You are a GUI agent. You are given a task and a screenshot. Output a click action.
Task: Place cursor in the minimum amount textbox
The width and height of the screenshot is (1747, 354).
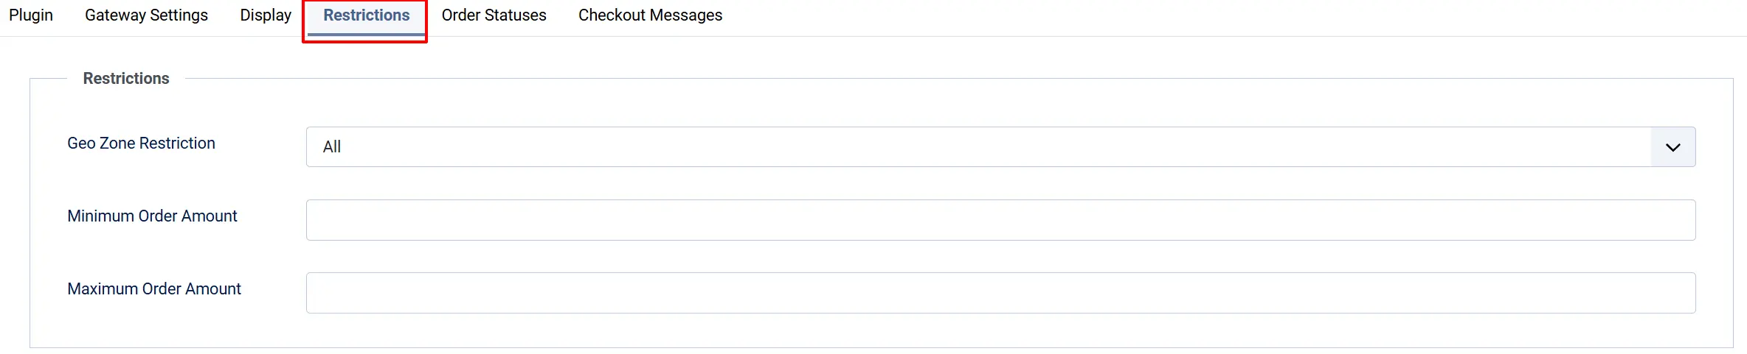tap(1000, 220)
